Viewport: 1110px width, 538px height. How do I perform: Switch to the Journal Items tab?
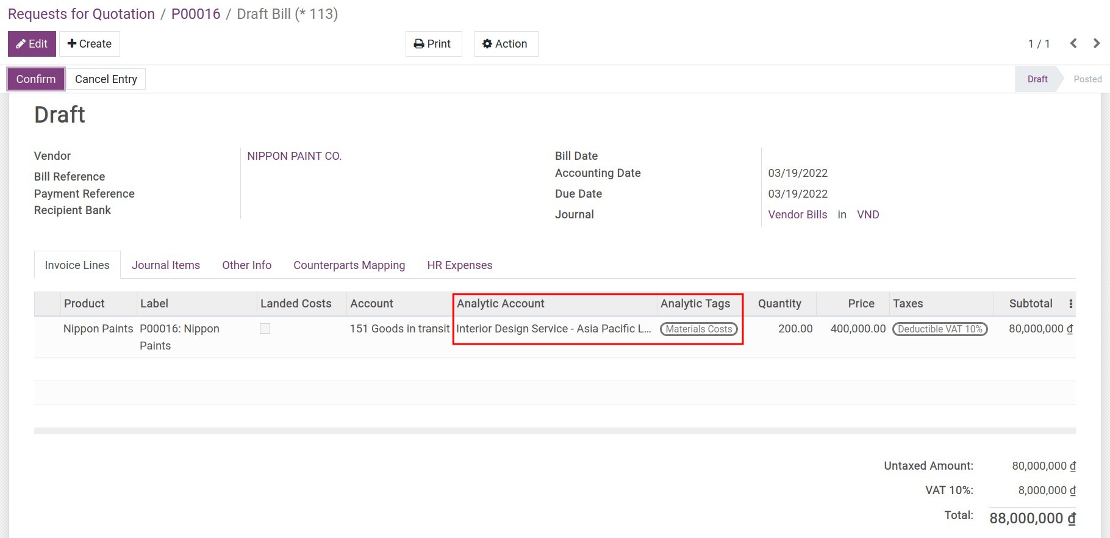coord(166,265)
